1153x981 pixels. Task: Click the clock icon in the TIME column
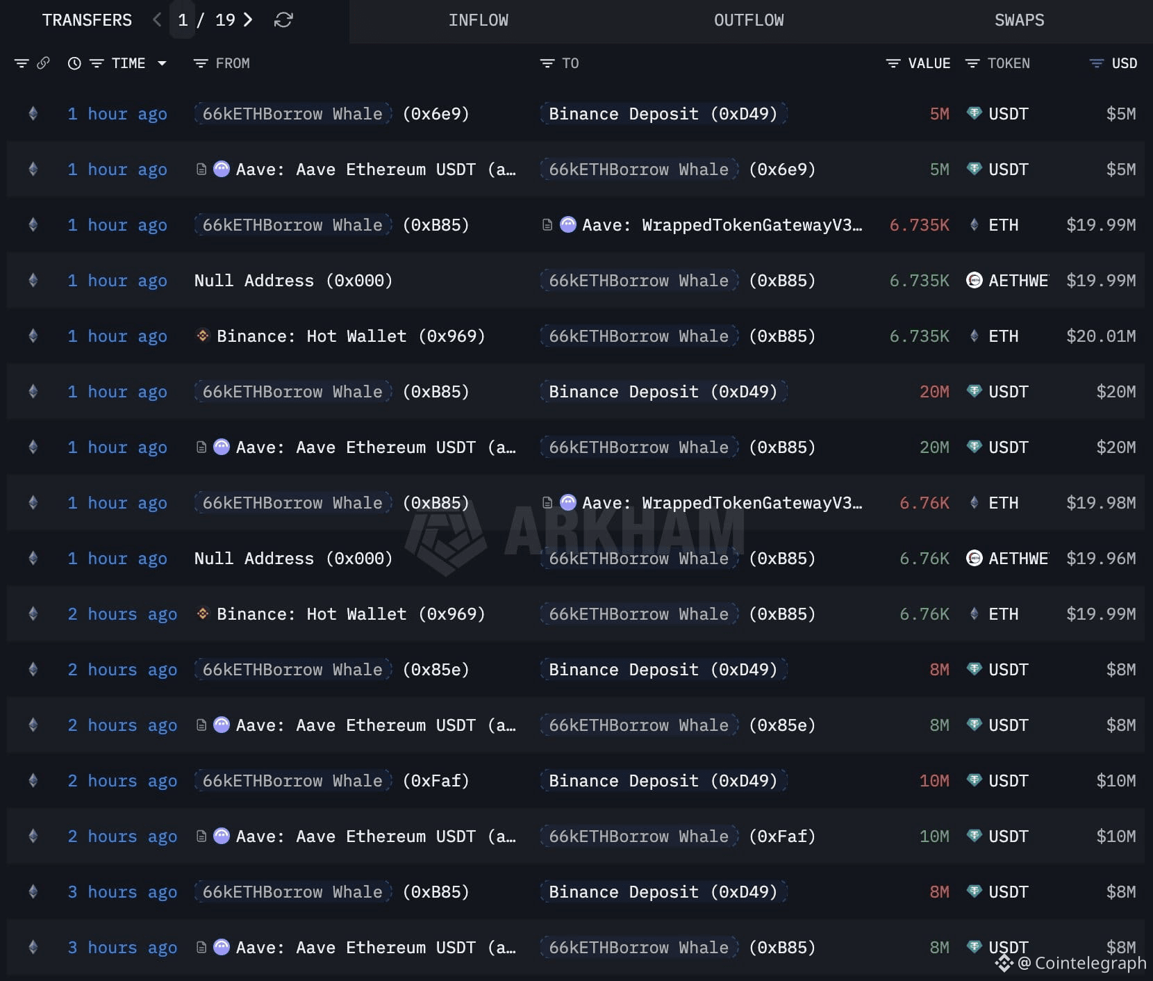[74, 63]
